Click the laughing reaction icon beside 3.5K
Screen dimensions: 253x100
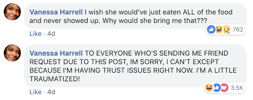(x=209, y=88)
